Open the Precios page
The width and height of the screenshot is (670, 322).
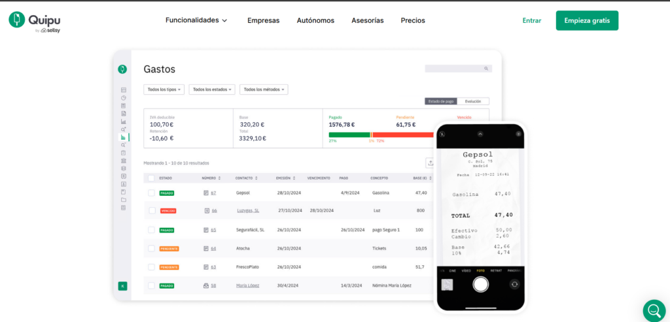pos(413,20)
